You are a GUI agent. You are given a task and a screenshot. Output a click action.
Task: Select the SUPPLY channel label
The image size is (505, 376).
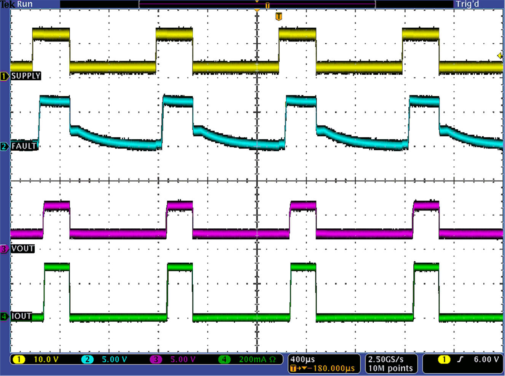[x=25, y=76]
